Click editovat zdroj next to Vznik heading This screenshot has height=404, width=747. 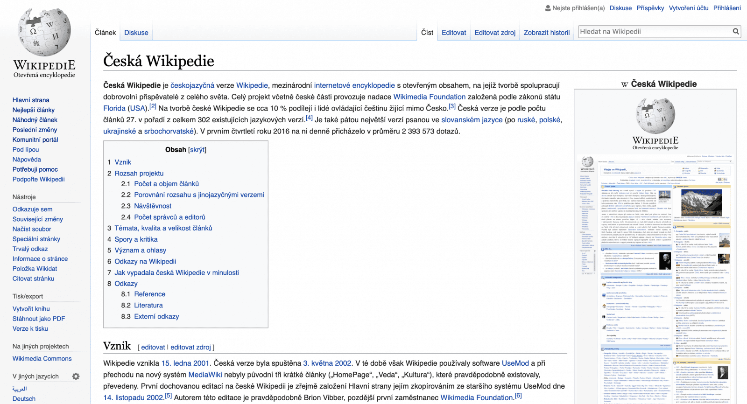[x=190, y=347]
